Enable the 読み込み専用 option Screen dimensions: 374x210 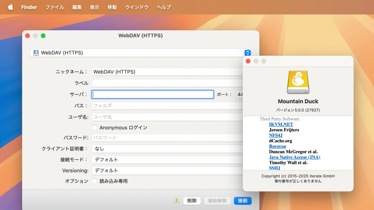[94, 181]
